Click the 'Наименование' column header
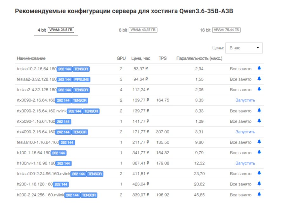Viewport: 288px width, 211px height. coord(31,58)
